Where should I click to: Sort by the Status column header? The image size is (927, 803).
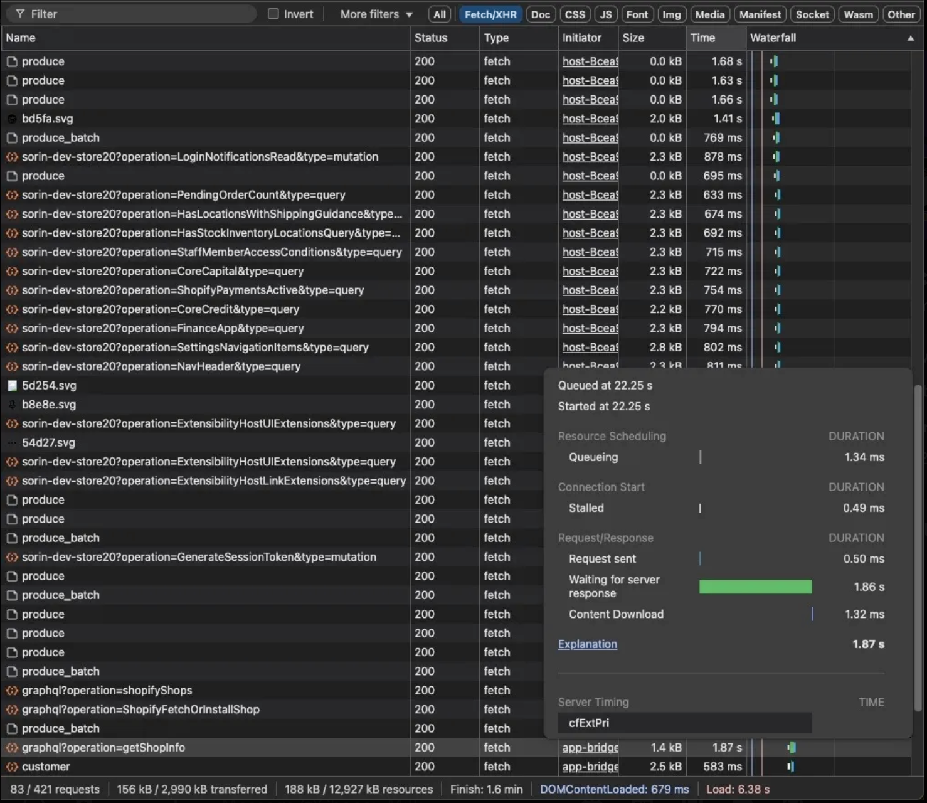tap(431, 38)
